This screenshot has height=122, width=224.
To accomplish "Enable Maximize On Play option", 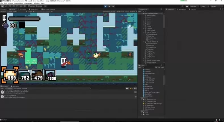I will [x=109, y=11].
